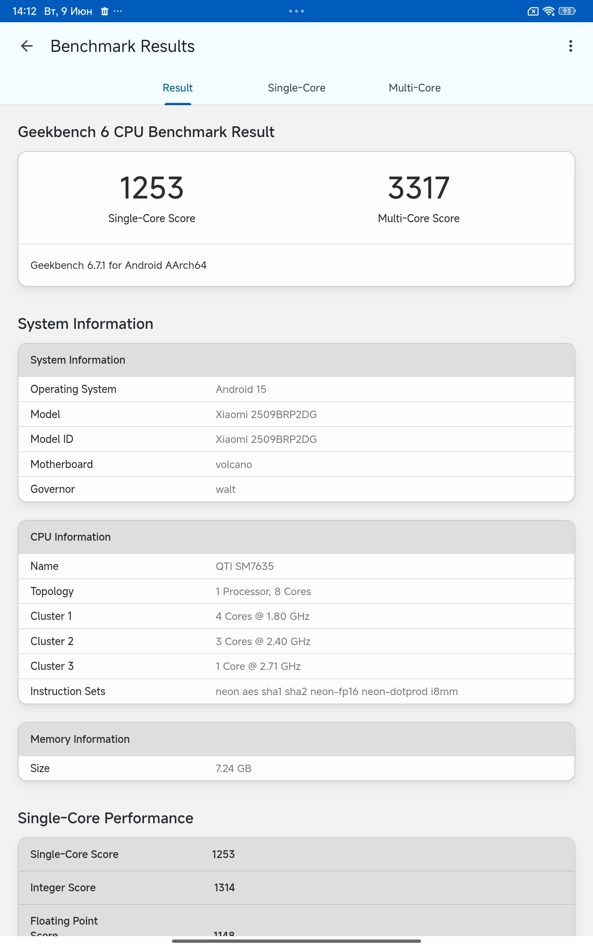Tap the Cluster 2 row label
The width and height of the screenshot is (593, 948).
(x=52, y=641)
